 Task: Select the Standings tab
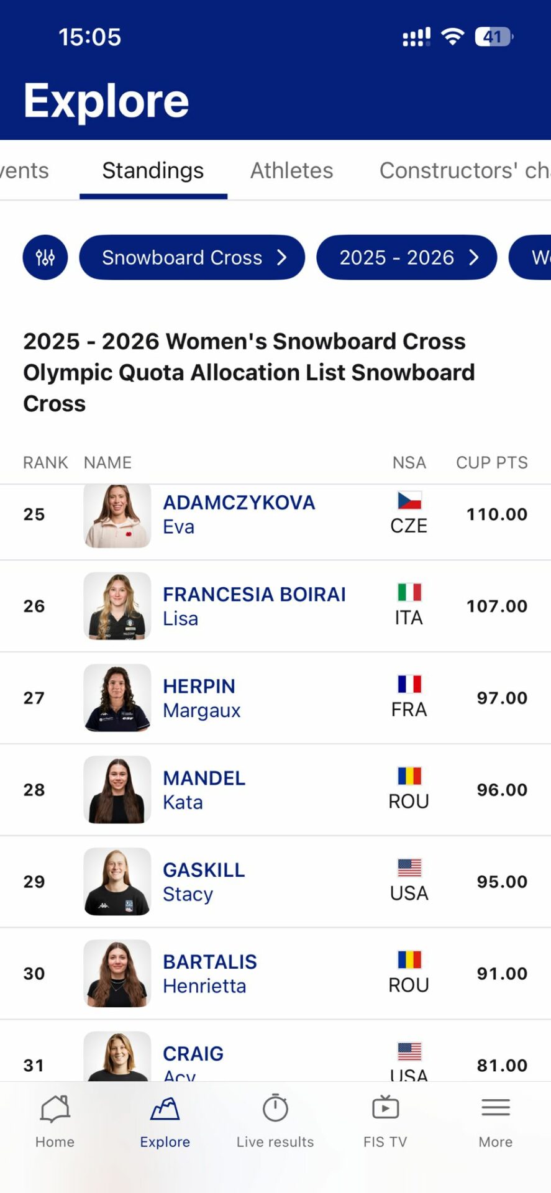(x=153, y=171)
